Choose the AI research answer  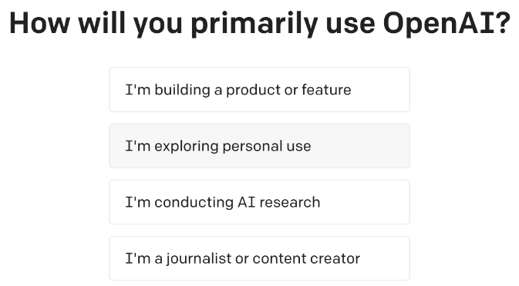pos(259,202)
